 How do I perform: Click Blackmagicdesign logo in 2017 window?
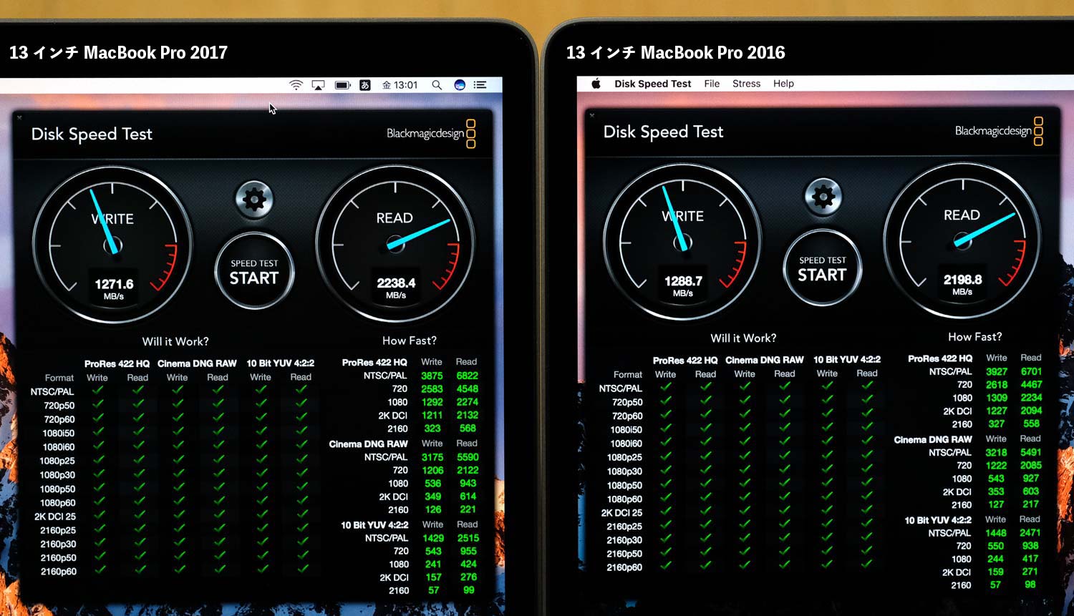pyautogui.click(x=431, y=133)
